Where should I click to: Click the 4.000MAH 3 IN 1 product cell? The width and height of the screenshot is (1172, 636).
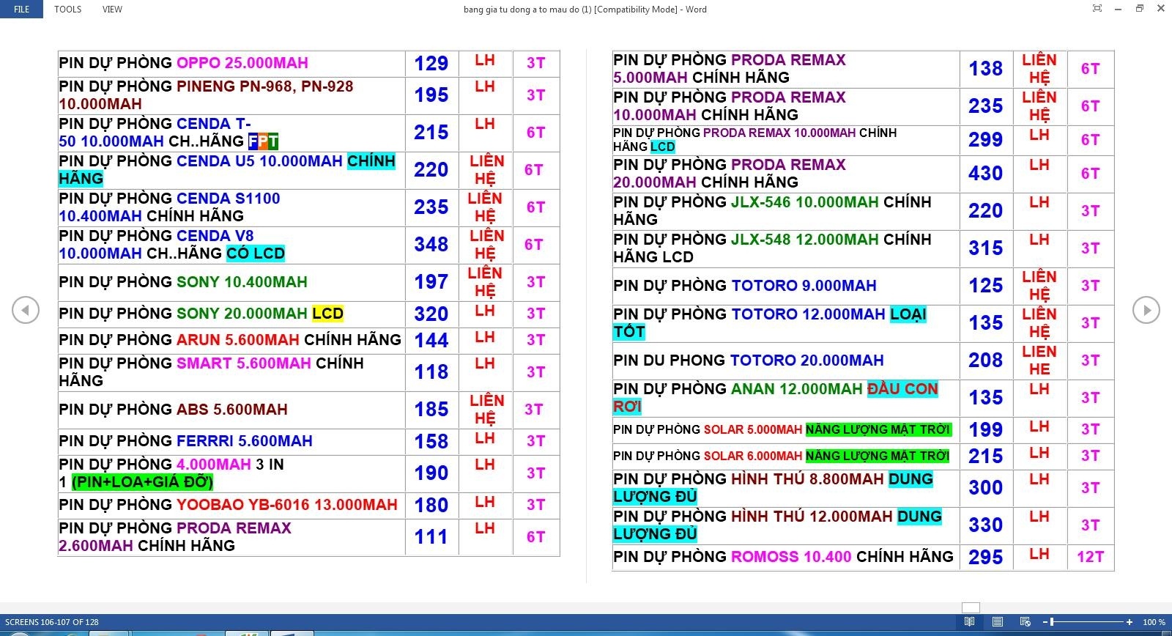click(x=231, y=473)
